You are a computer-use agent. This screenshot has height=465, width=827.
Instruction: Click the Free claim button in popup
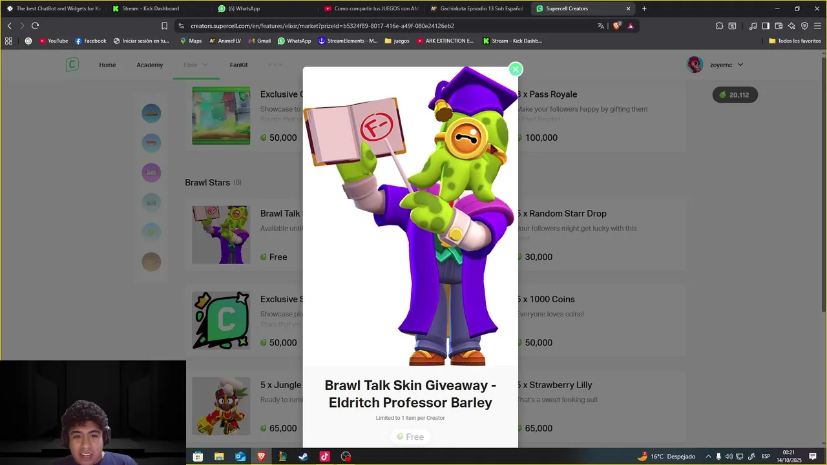point(410,437)
